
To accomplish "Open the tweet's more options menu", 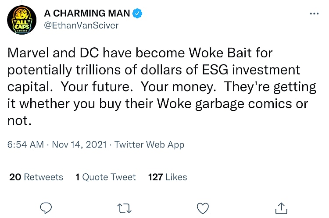I will click(x=314, y=13).
